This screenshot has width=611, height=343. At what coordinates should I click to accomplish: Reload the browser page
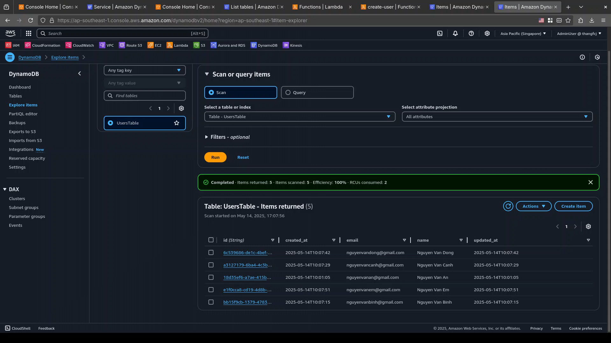coord(31,20)
